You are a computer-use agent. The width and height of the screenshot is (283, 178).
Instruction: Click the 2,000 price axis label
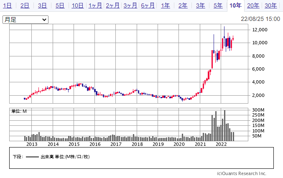tap(258, 95)
